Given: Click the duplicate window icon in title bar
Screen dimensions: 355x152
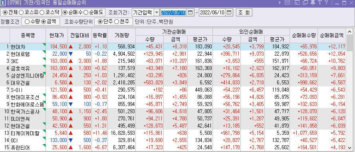Looking at the screenshot, I should click(305, 3).
